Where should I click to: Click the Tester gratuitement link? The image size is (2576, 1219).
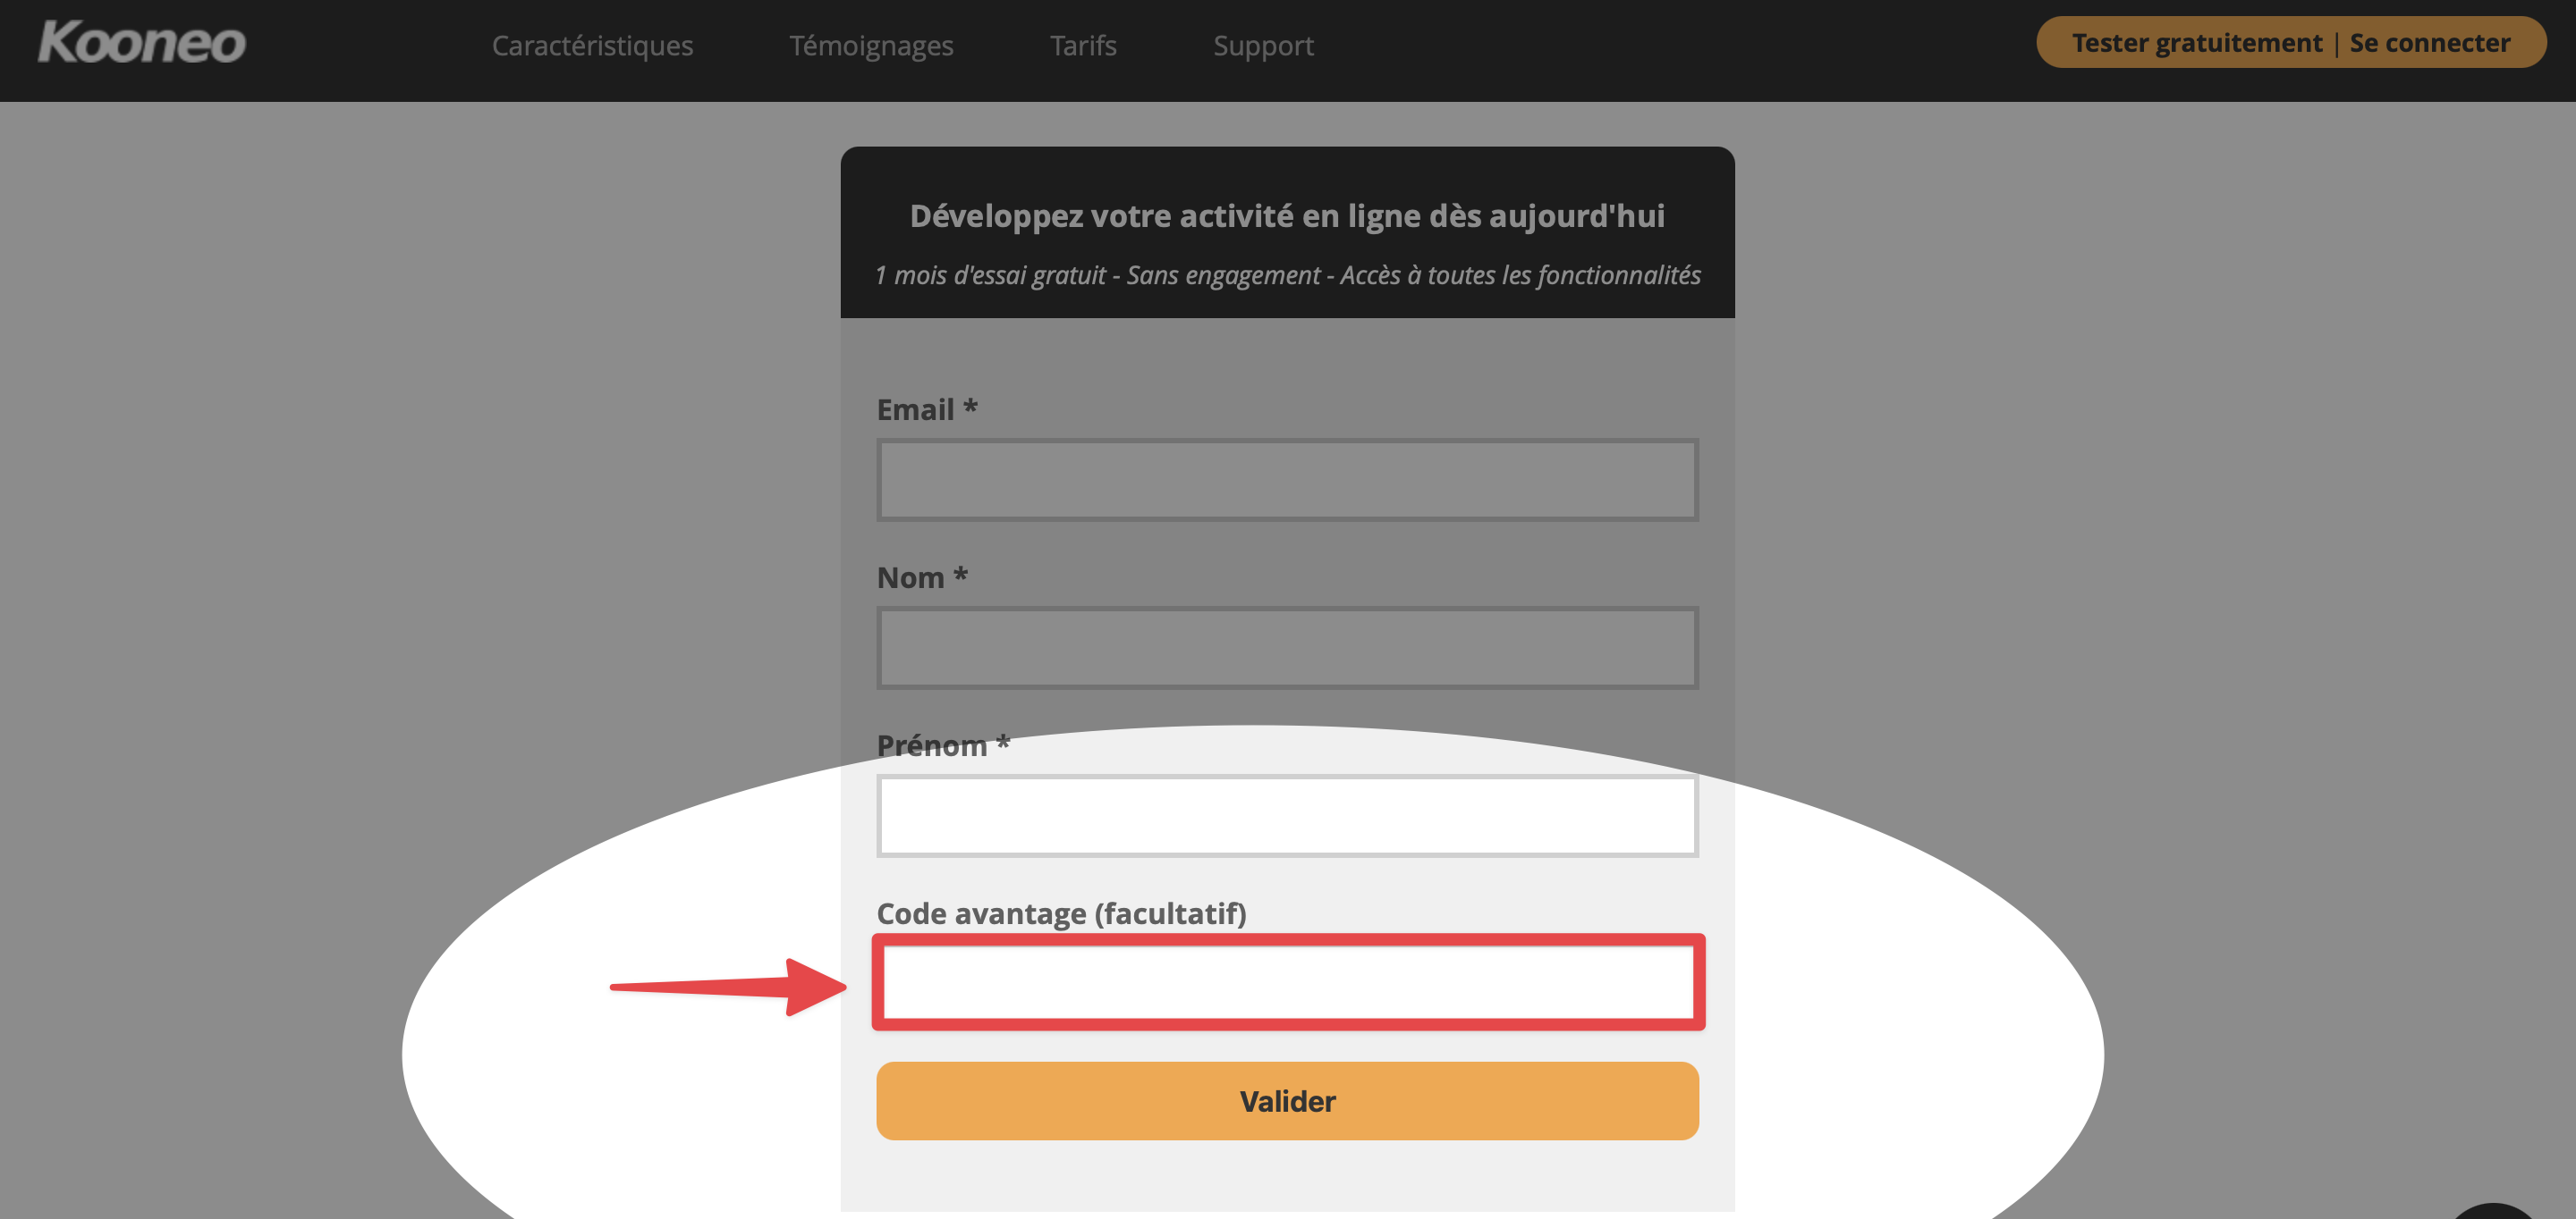pos(2197,43)
